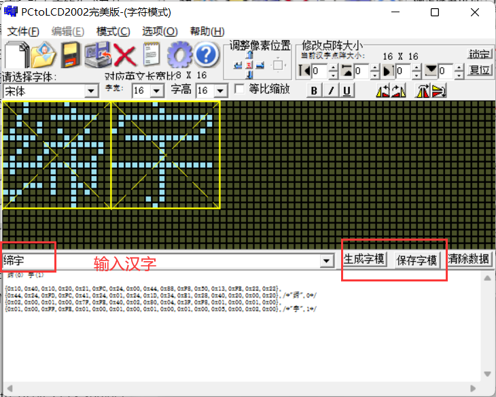Open the notepad document toolbar icon

click(x=152, y=54)
